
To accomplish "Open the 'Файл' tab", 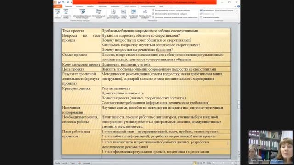I will [58, 6].
